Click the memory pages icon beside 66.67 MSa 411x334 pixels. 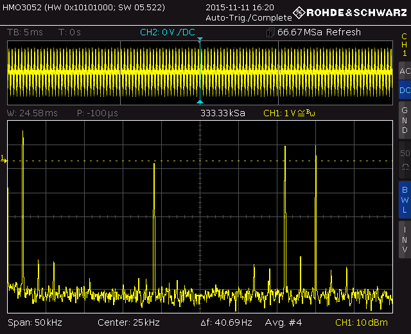tap(270, 33)
